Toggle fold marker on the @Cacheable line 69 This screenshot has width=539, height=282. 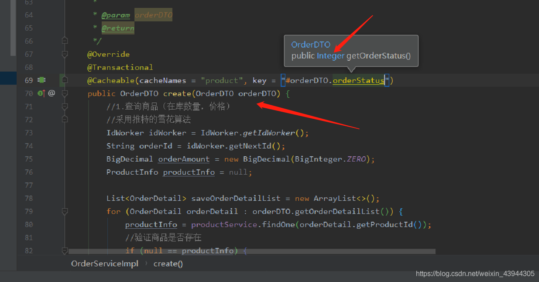[x=65, y=80]
